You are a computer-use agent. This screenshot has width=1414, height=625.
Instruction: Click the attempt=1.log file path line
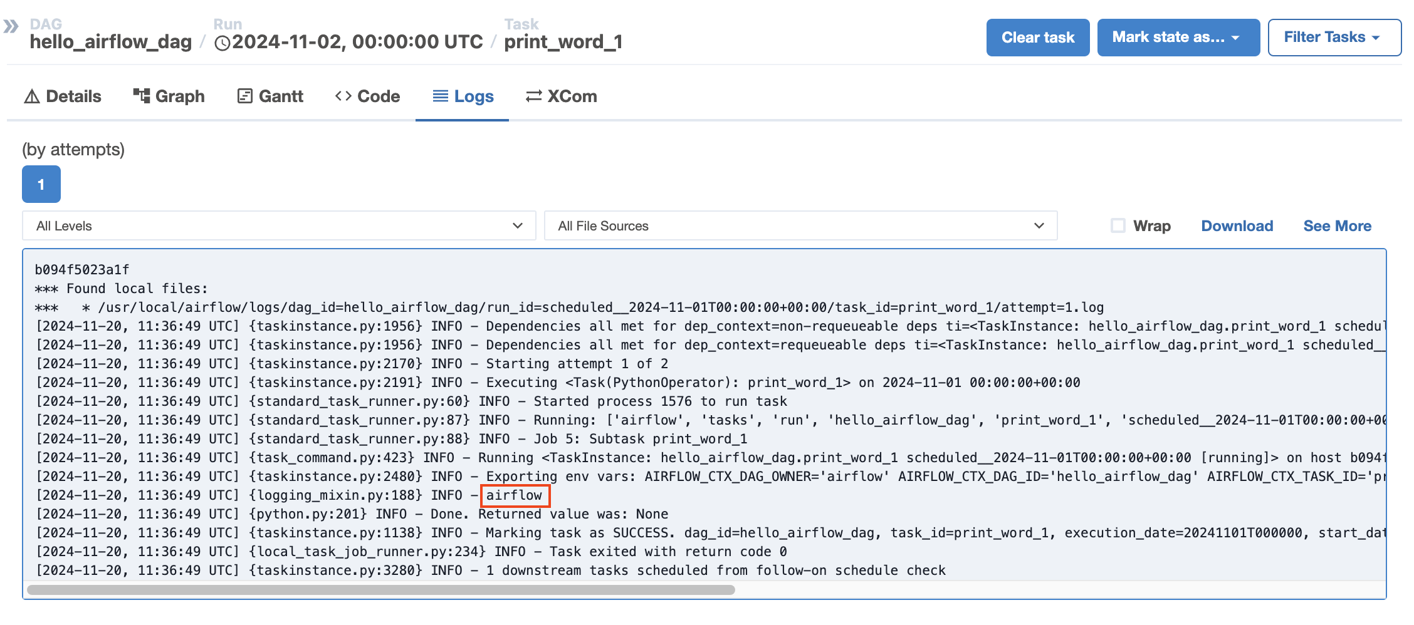point(569,307)
